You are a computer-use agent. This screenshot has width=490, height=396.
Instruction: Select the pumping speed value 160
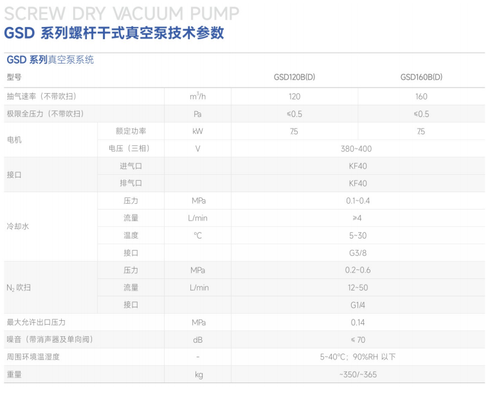click(x=421, y=96)
